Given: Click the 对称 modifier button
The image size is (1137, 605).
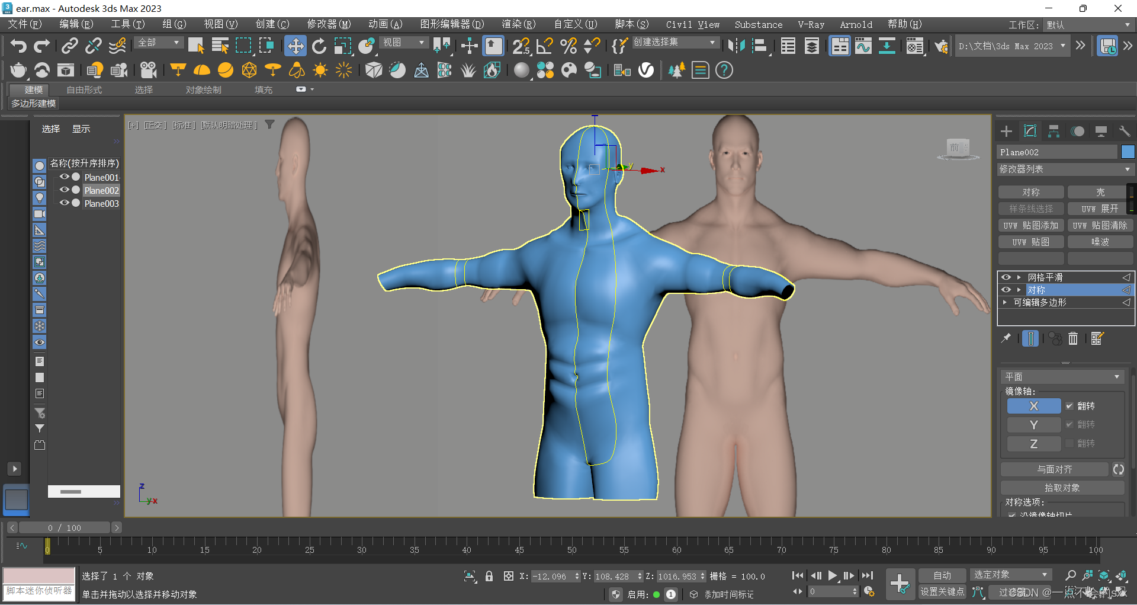Looking at the screenshot, I should pos(1031,192).
